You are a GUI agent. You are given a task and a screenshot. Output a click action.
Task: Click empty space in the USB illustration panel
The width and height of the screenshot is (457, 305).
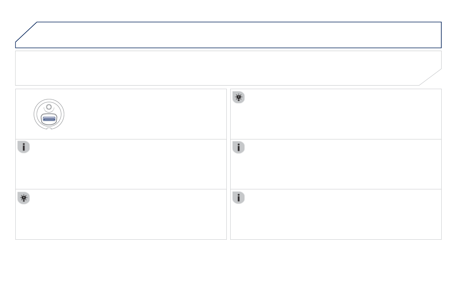pos(146,114)
